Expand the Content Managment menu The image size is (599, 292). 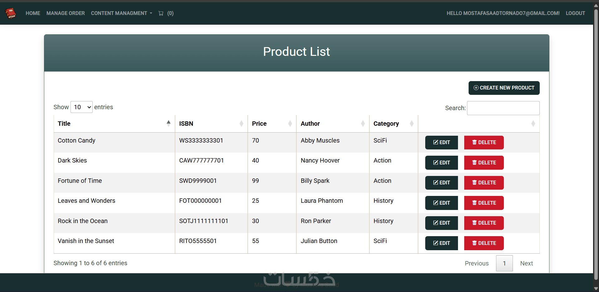click(x=121, y=13)
